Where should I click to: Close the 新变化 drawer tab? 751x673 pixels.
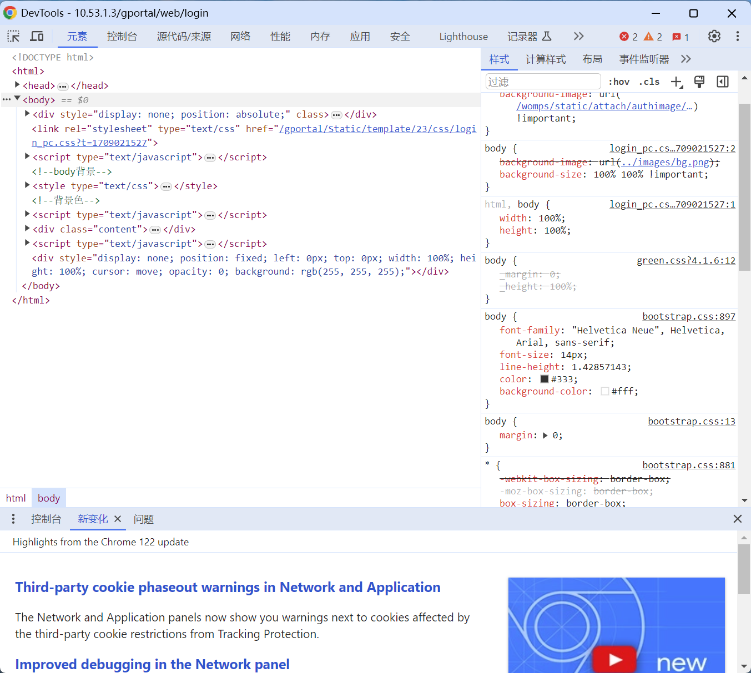tap(118, 519)
